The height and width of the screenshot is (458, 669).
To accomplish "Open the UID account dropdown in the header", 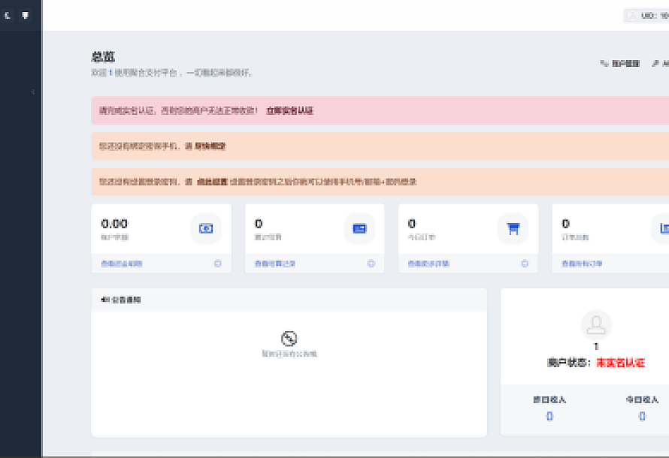I will coord(647,15).
